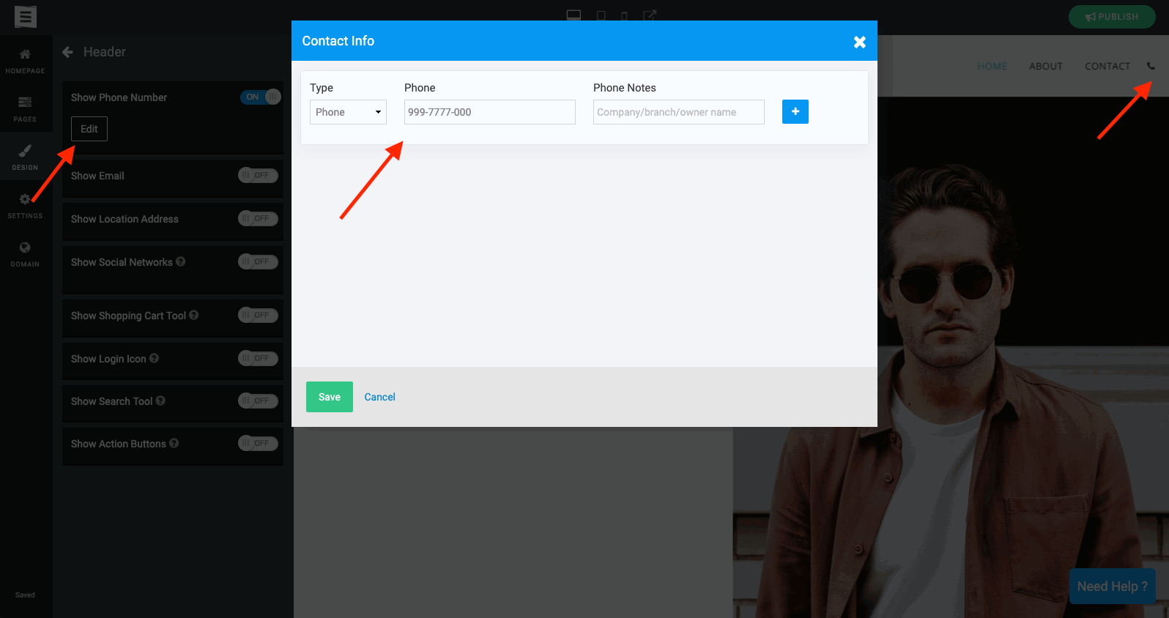Click help icon beside Show Shopping Cart Tool
Screen dimensions: 1169x618
point(194,315)
